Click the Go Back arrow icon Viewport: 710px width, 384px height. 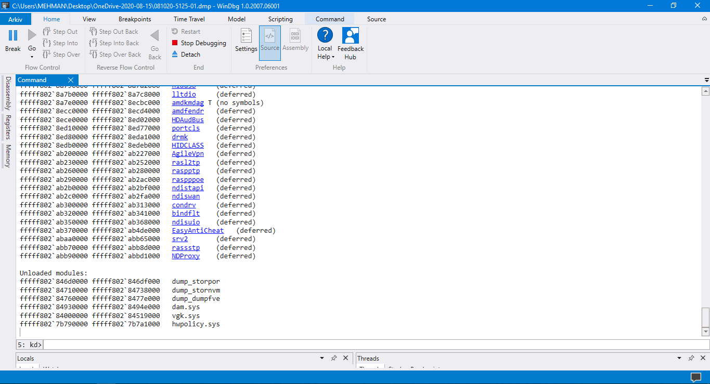pos(154,35)
